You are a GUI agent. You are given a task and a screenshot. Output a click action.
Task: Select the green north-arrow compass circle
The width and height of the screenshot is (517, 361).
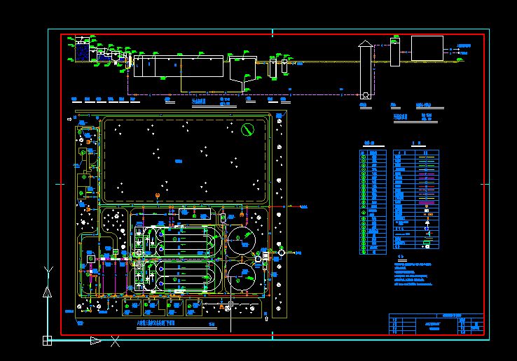coord(247,129)
